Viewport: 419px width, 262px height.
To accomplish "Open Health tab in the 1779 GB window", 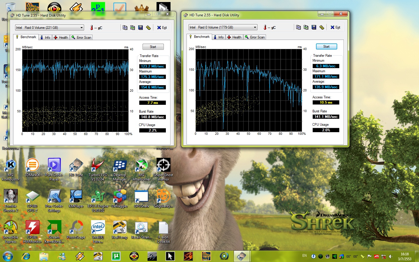I will (x=234, y=37).
